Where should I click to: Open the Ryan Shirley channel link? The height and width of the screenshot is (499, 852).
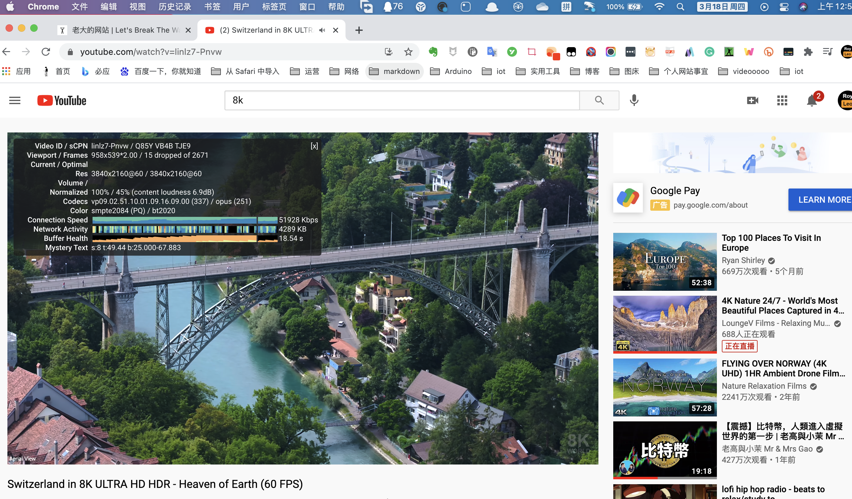[743, 260]
